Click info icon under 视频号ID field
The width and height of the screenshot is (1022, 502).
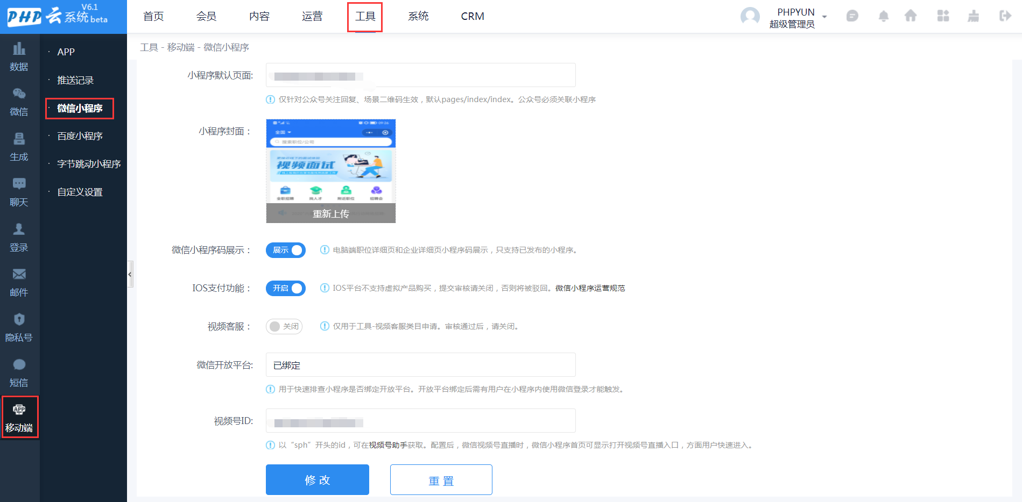[x=271, y=445]
